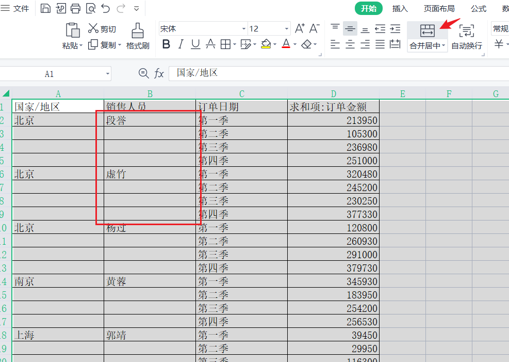Open the font size dropdown
The width and height of the screenshot is (509, 362).
point(287,29)
